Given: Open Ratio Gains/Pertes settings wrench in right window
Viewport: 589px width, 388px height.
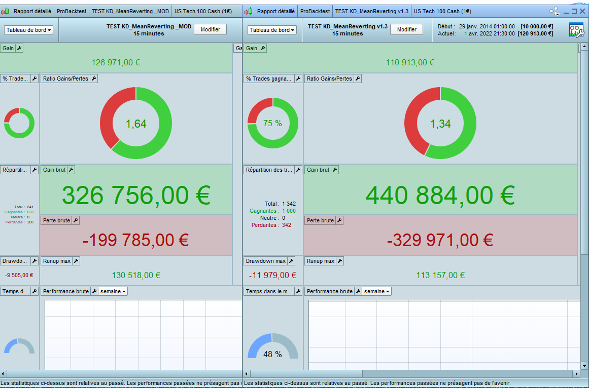Looking at the screenshot, I should tap(358, 79).
